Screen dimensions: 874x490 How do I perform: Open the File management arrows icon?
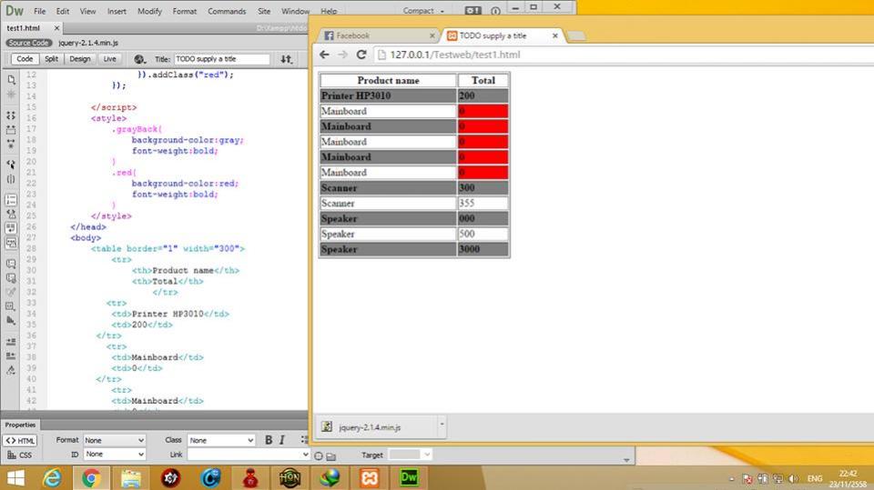point(286,59)
